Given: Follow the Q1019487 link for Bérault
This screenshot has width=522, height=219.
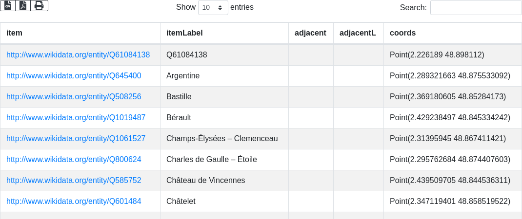Looking at the screenshot, I should (76, 118).
